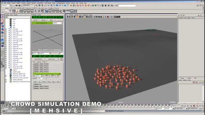The width and height of the screenshot is (205, 115).
Task: Open the viewport Shading menu
Action: coord(71,15)
